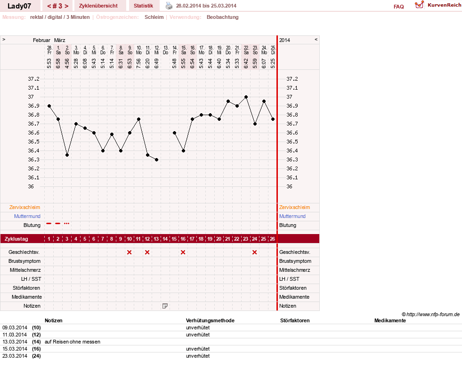Click the 13. Do date header
Viewport: 462px width, 386px height.
(166, 50)
